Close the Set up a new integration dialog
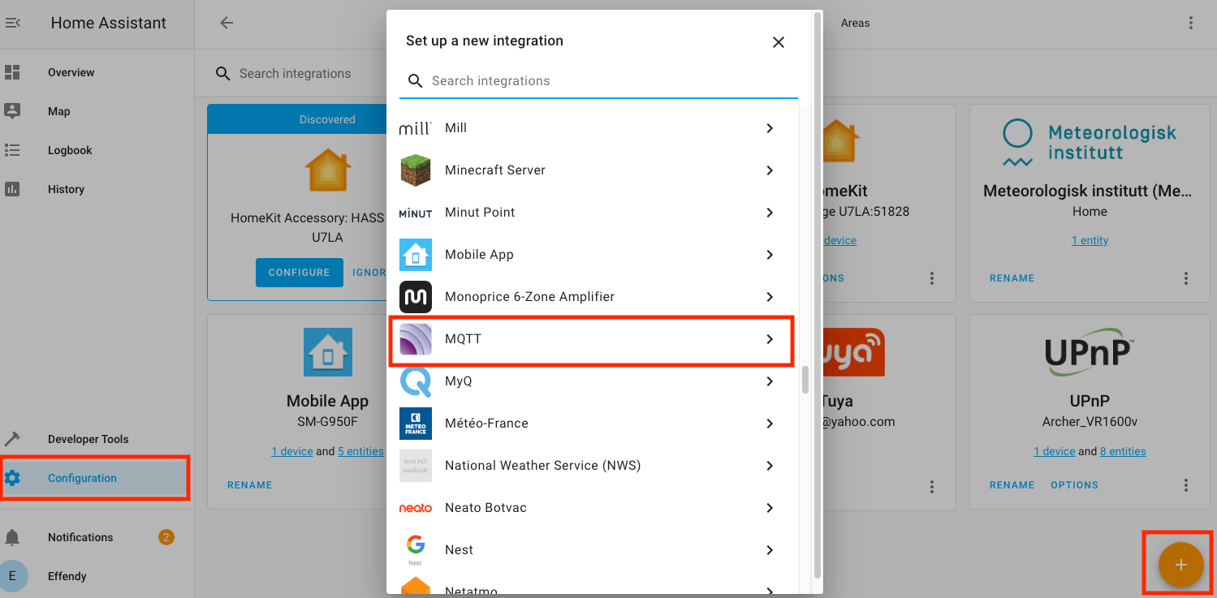 pos(778,42)
